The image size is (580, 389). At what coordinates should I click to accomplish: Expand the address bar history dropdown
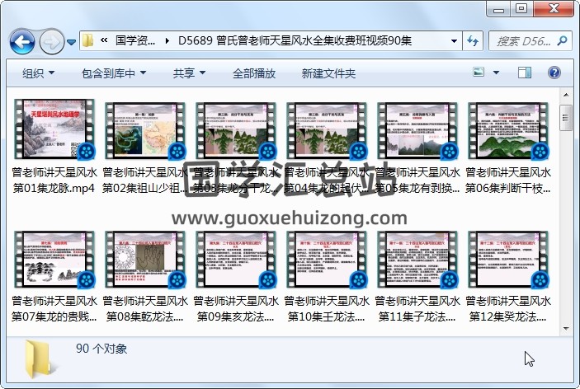tap(454, 40)
